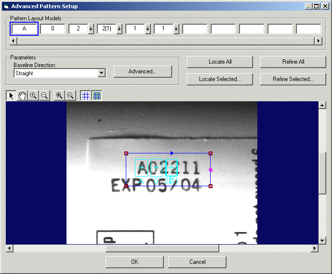Click the arrow beside the third model '2'

point(91,29)
